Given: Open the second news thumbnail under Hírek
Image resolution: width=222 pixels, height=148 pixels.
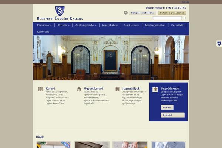Looking at the screenshot, I should click(92, 145).
